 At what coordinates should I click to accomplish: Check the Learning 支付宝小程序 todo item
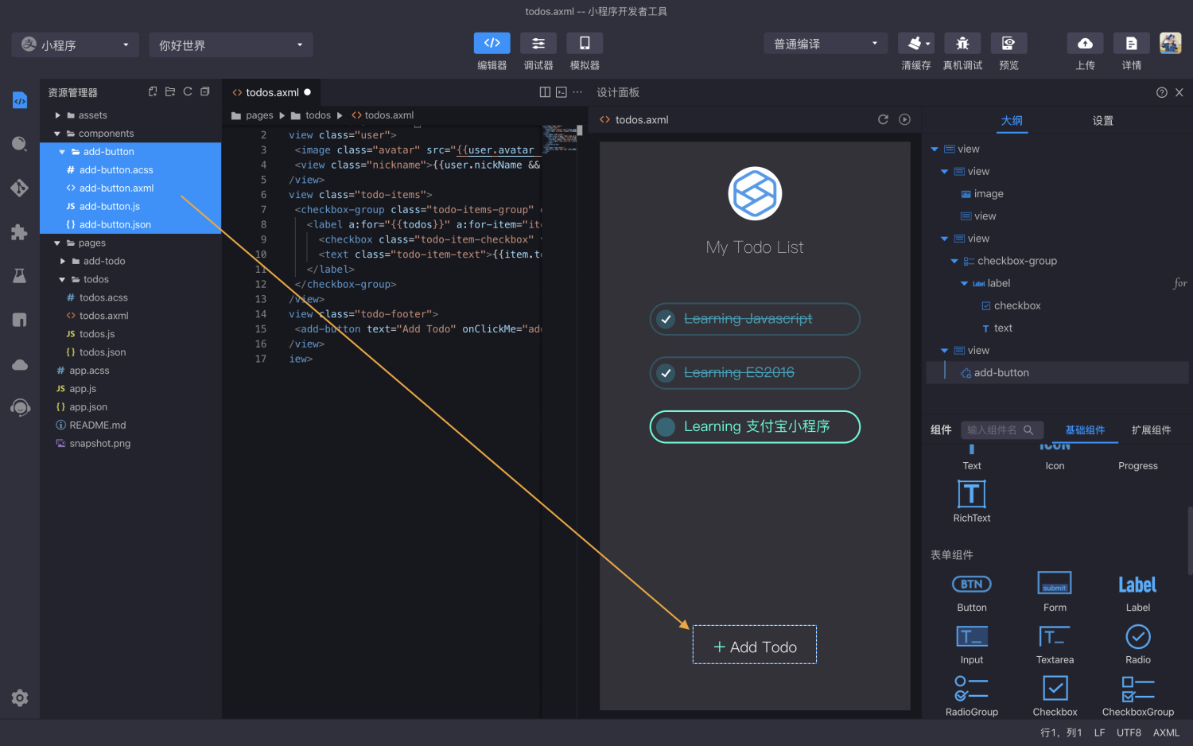pos(666,427)
